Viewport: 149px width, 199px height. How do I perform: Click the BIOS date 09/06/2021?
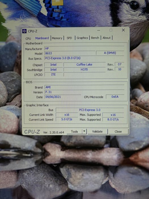(63, 97)
